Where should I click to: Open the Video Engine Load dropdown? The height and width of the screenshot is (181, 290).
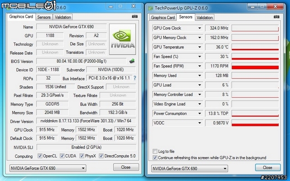[199, 104]
